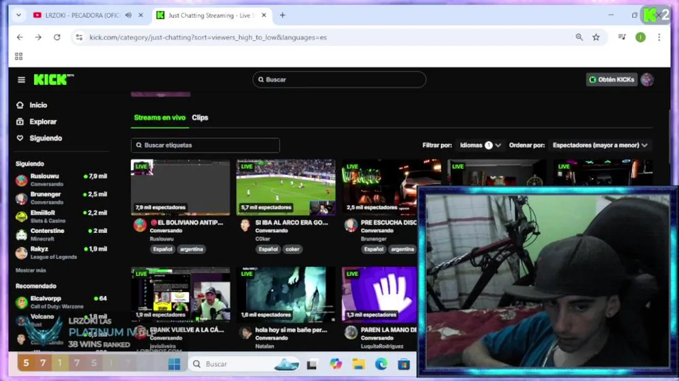Click the argentina tag under Rusiouwu stream
This screenshot has width=679, height=381.
[191, 249]
